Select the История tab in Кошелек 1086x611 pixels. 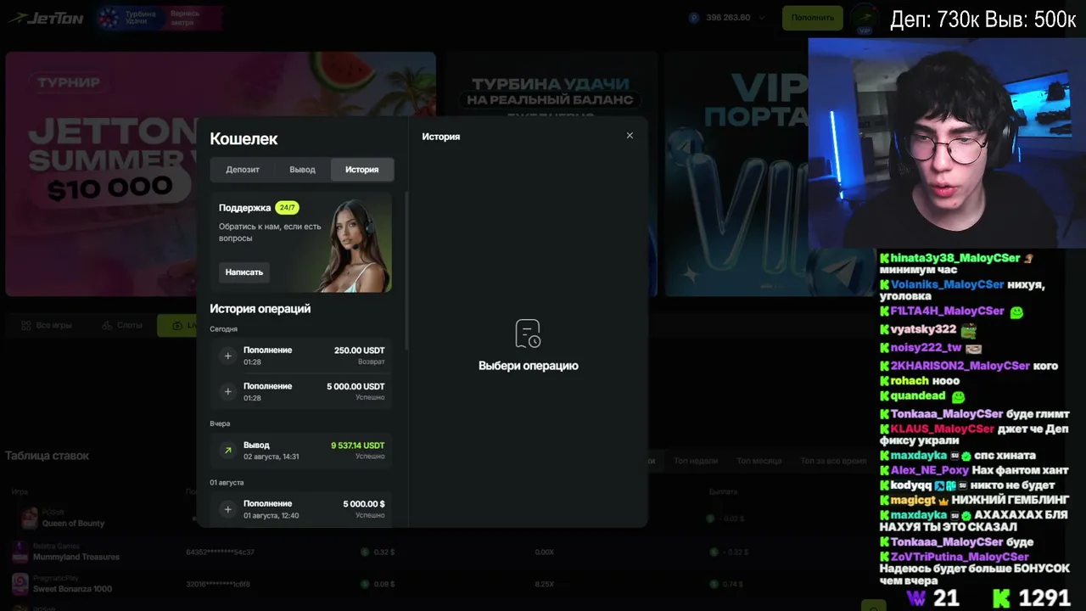(362, 170)
